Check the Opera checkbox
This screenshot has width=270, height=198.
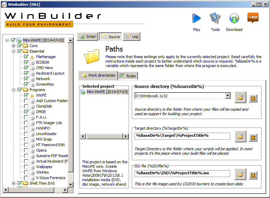click(26, 150)
